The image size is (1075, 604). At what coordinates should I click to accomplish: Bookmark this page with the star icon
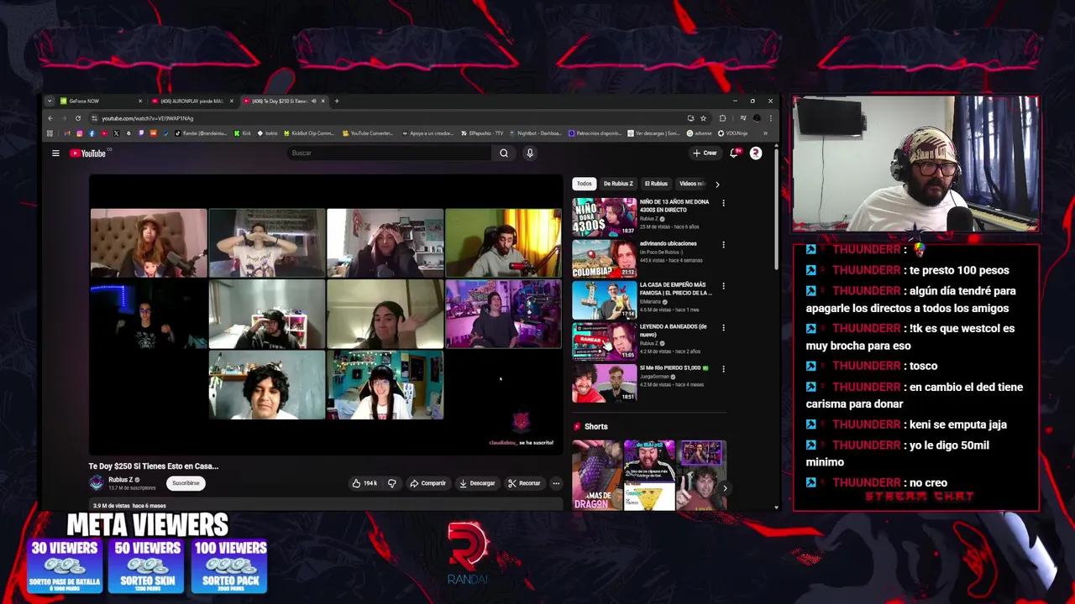pyautogui.click(x=703, y=118)
